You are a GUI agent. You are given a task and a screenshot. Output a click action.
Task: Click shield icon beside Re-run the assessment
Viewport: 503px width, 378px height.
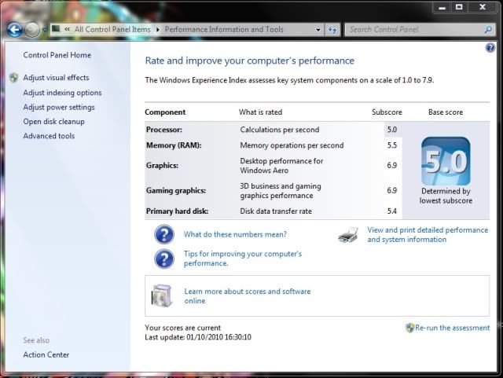tap(409, 328)
